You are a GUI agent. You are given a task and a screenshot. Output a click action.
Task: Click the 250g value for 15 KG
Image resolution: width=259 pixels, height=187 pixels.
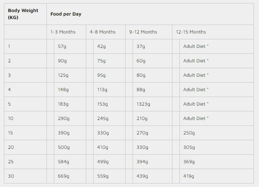[x=189, y=133]
